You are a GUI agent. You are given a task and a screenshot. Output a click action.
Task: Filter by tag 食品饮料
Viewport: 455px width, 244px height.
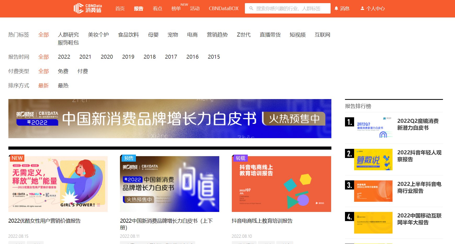point(129,35)
